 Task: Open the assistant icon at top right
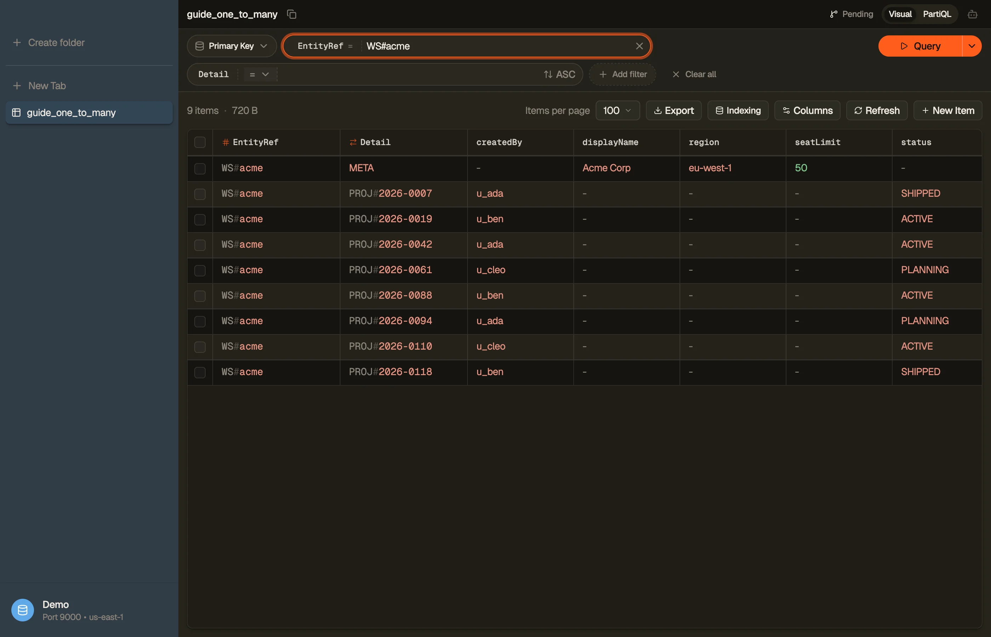click(972, 15)
